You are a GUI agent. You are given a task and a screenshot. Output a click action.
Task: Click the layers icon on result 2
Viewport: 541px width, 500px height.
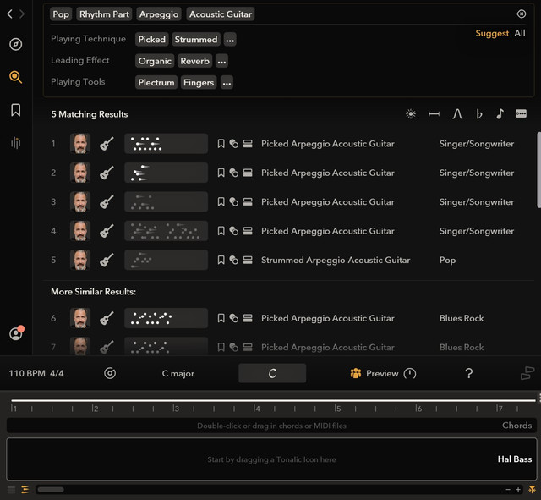(x=248, y=173)
